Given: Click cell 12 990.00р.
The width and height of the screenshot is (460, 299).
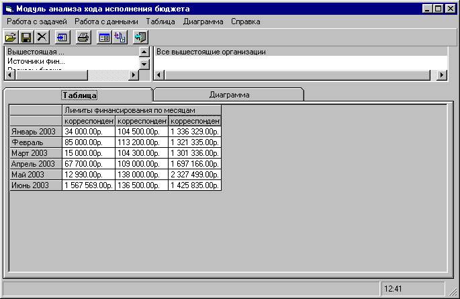Looking at the screenshot, I should 89,175.
